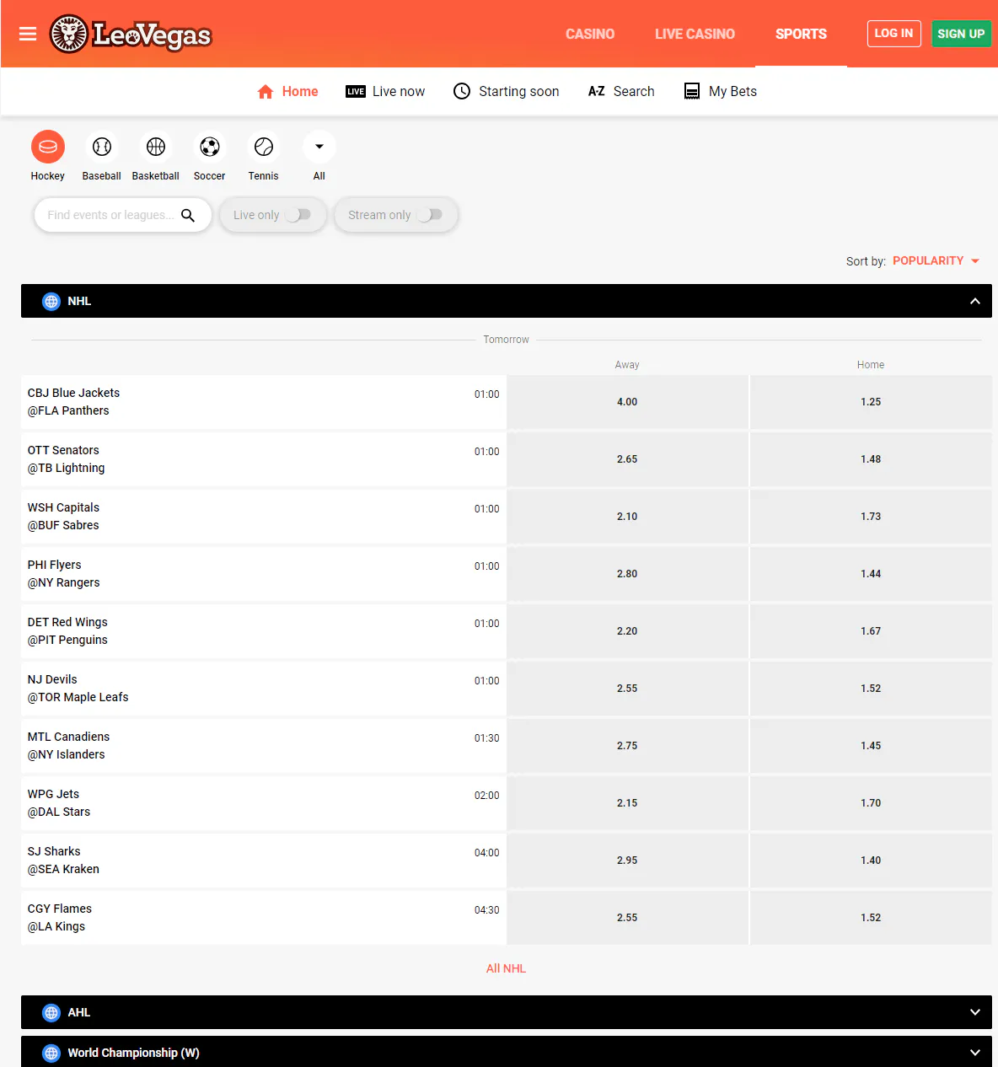Viewport: 998px width, 1067px height.
Task: Select CGY Flames away odds 2.55
Action: [x=627, y=918]
